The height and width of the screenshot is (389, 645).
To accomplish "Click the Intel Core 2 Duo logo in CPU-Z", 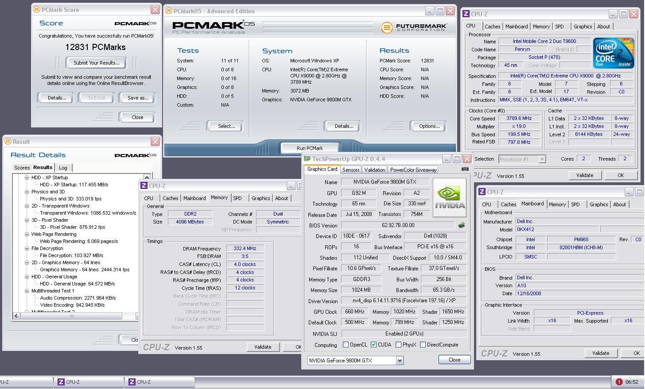I will point(614,53).
